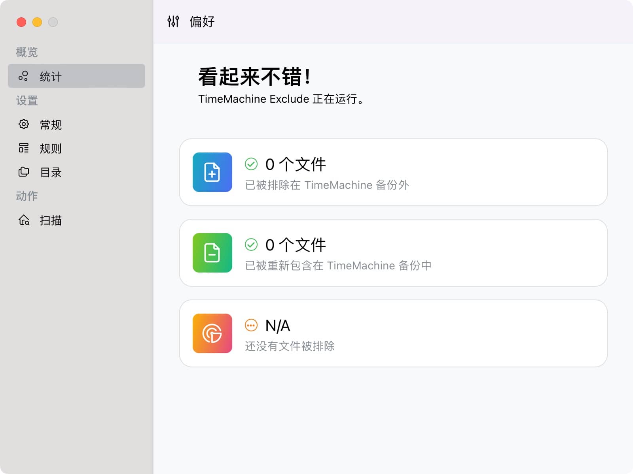The image size is (633, 474).
Task: Click the 0 个文件 count on the excluded card
Action: 296,164
